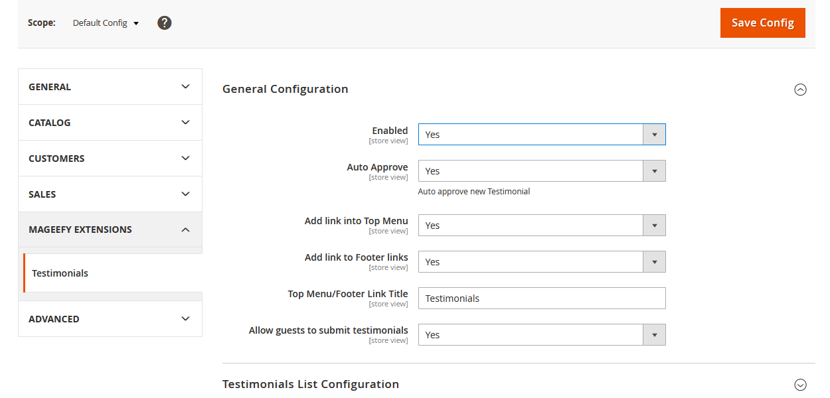
Task: Collapse General Configuration using circle arrow icon
Action: [x=800, y=90]
